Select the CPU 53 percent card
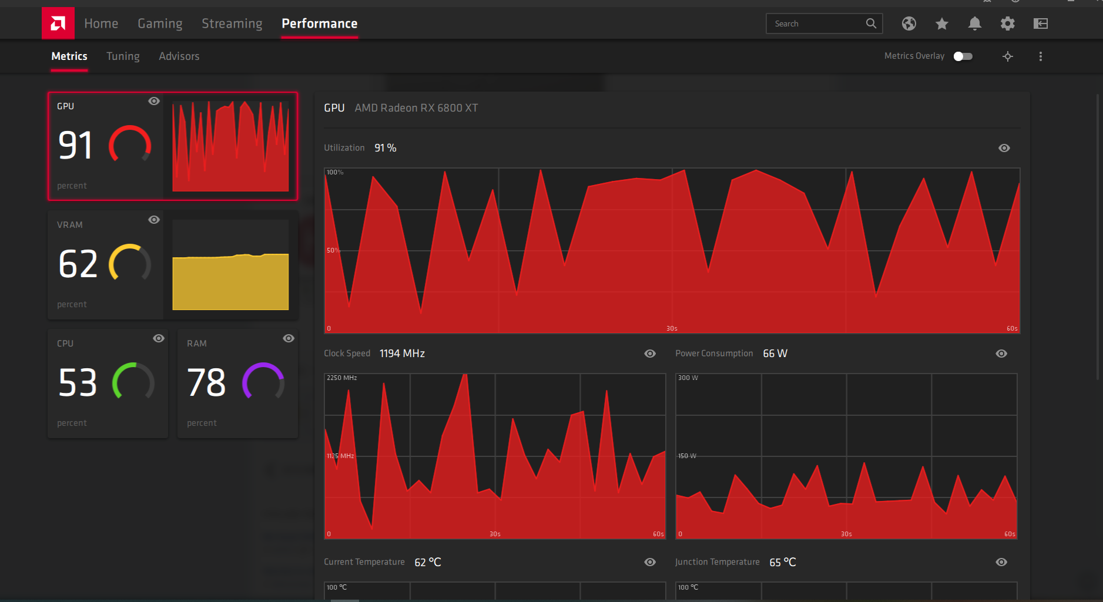The width and height of the screenshot is (1103, 602). point(108,384)
